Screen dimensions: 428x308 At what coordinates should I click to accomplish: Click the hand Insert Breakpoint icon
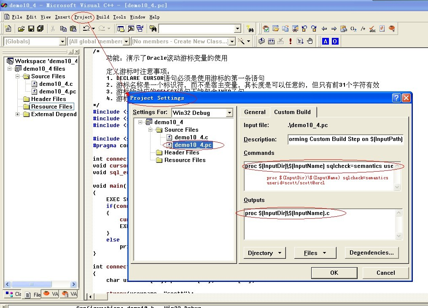pyautogui.click(x=310, y=41)
